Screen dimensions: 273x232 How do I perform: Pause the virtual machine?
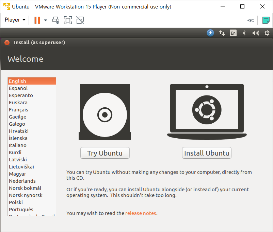point(37,20)
